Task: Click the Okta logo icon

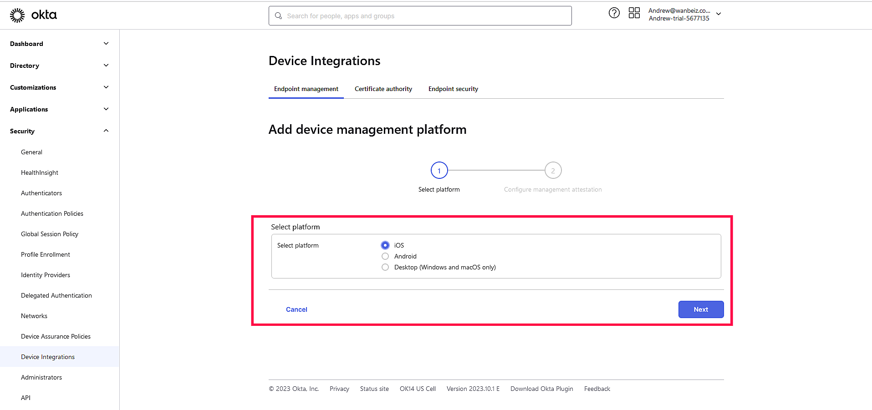Action: pyautogui.click(x=17, y=15)
